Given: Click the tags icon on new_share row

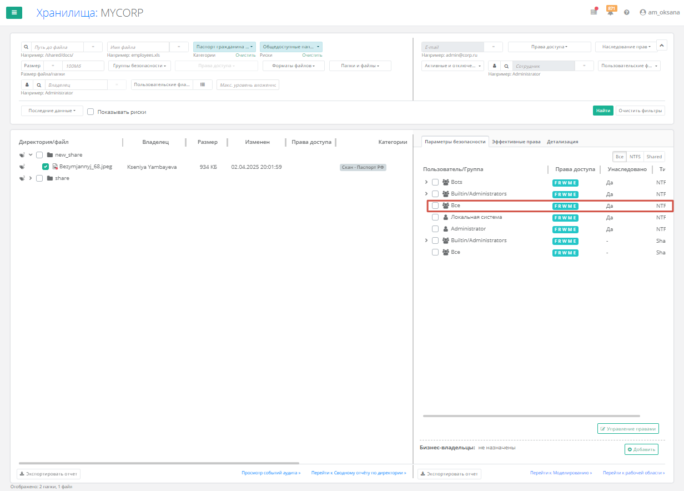Looking at the screenshot, I should pos(23,155).
